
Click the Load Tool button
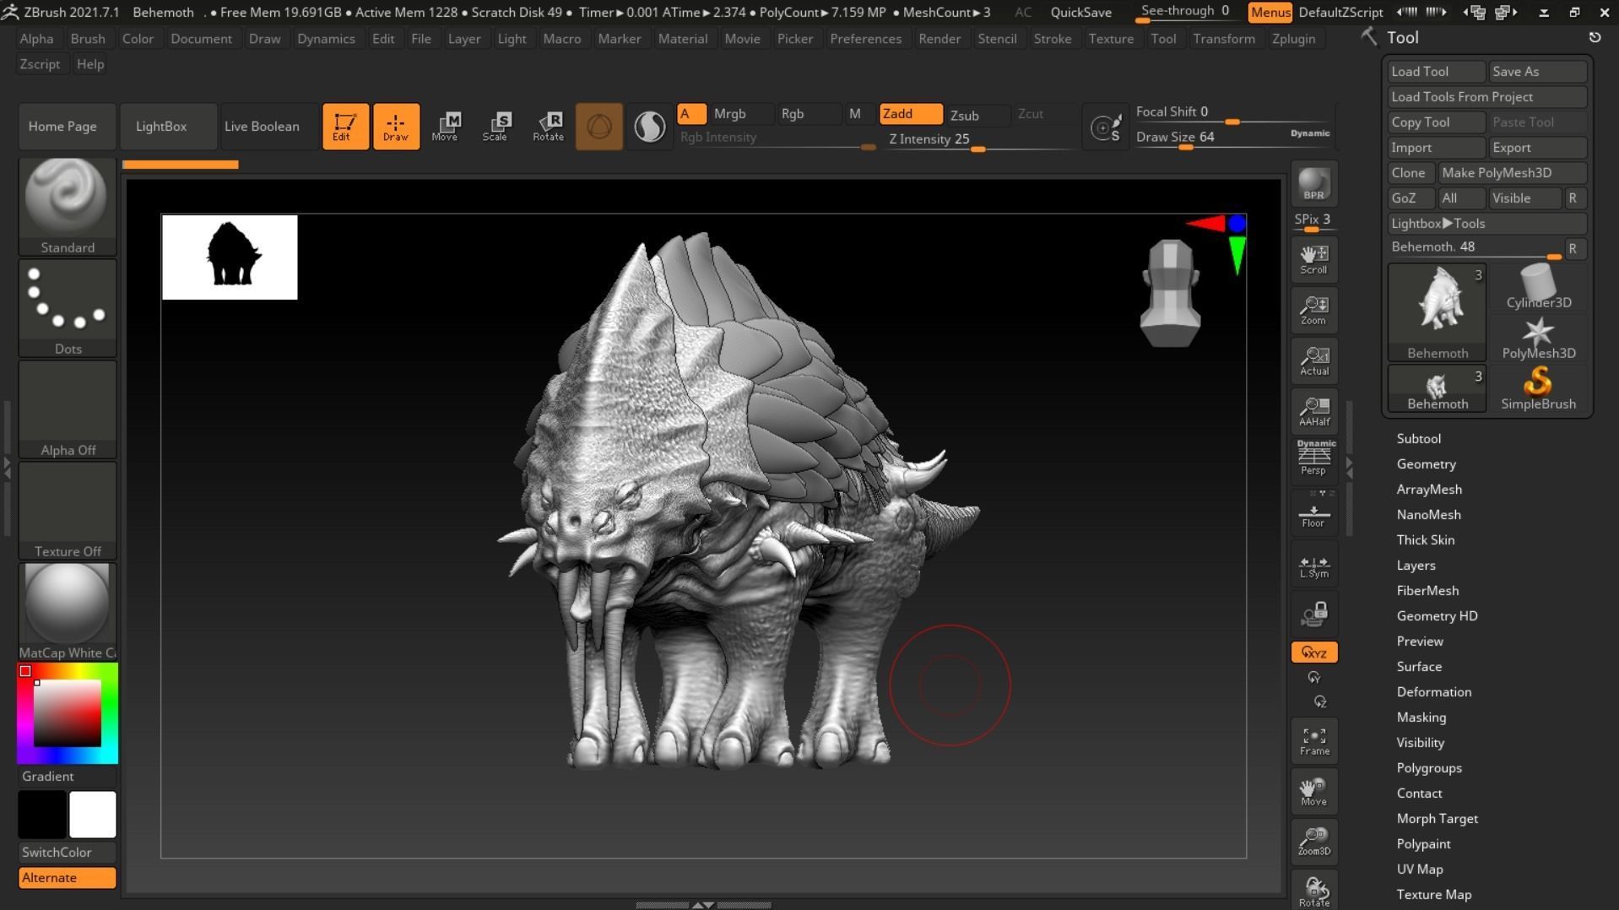point(1436,72)
